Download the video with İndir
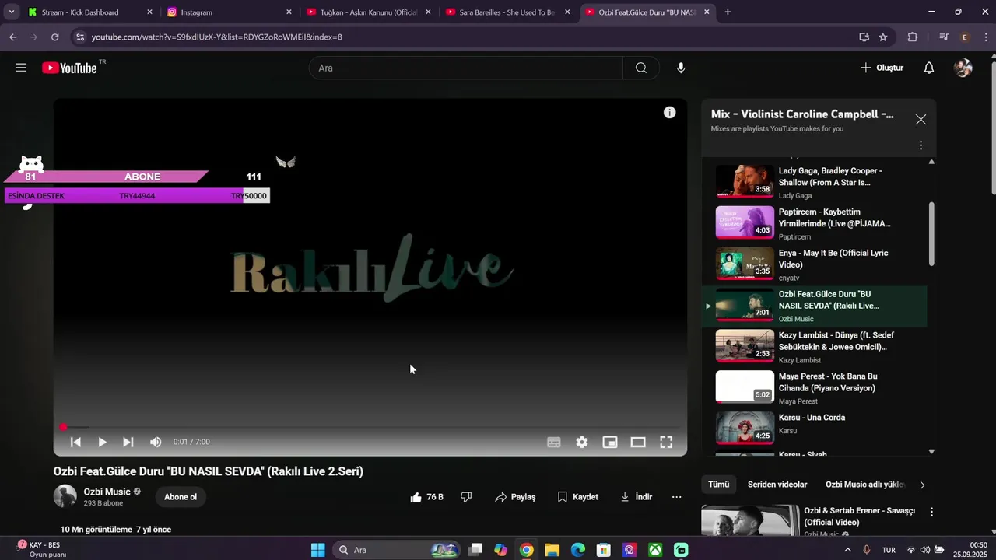The height and width of the screenshot is (560, 996). point(637,497)
